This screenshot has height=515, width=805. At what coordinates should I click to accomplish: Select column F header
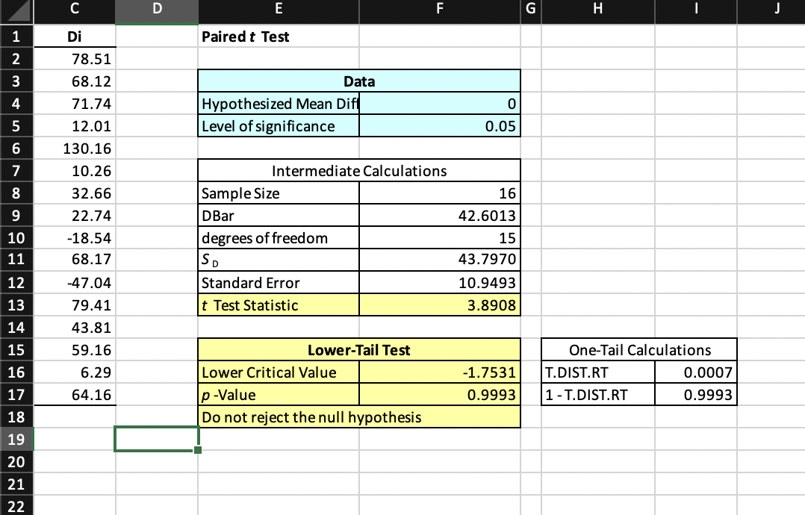point(439,9)
